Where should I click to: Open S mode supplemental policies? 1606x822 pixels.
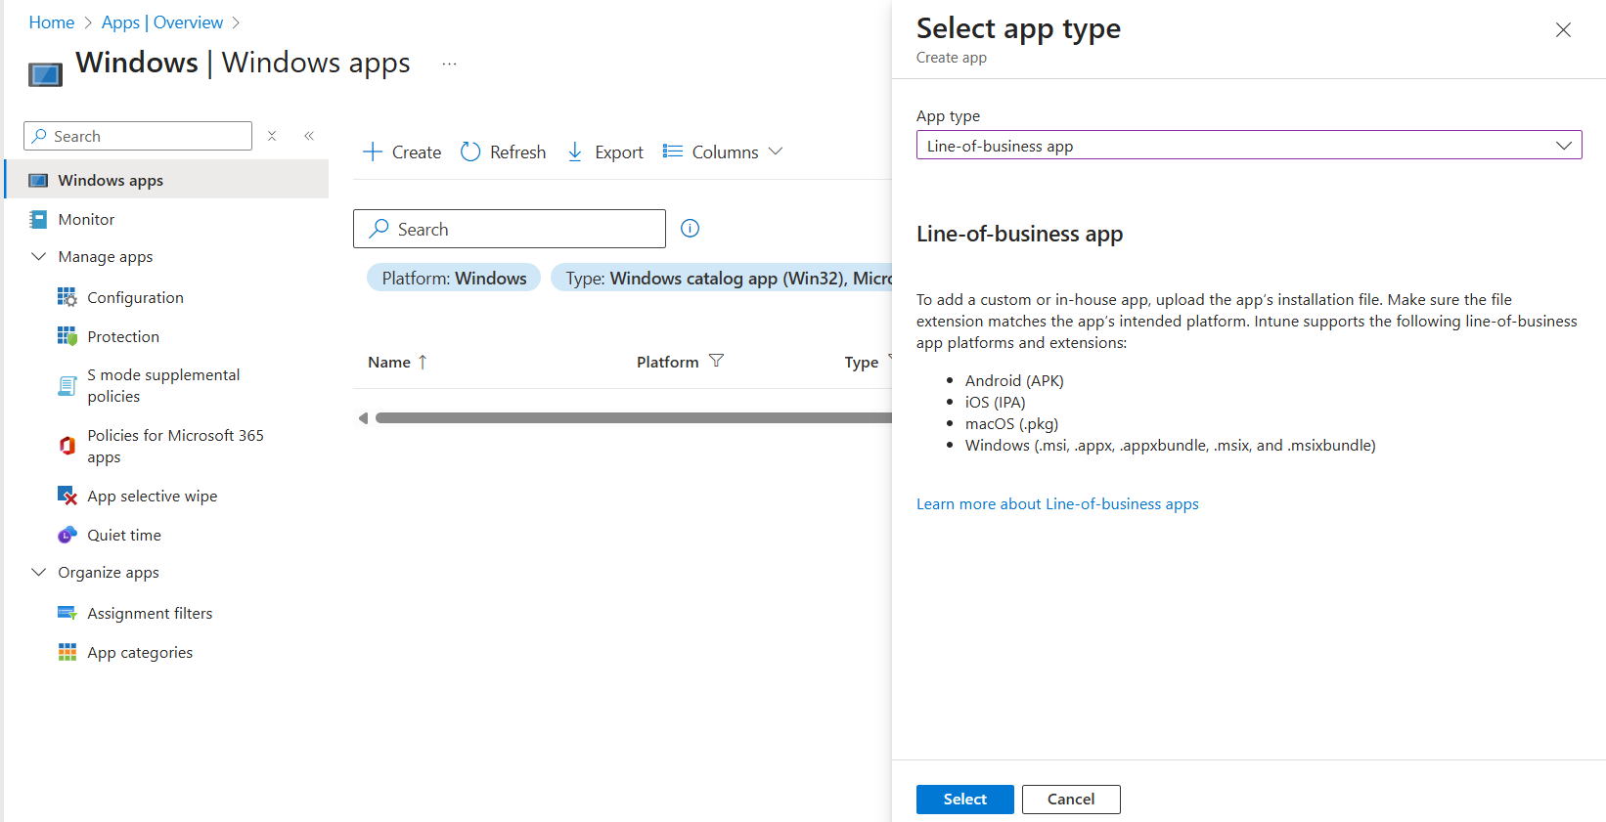[x=163, y=385]
